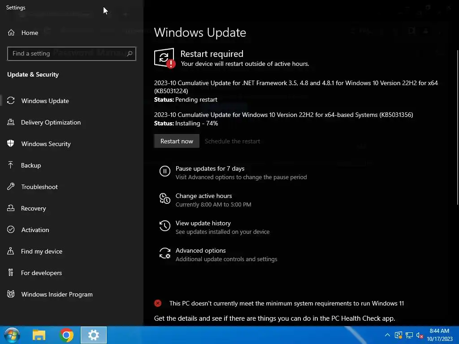Show hidden tray icons chevron
Viewport: 459px width, 344px height.
(387, 335)
